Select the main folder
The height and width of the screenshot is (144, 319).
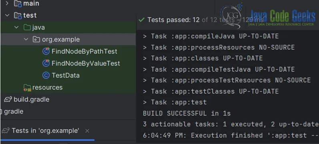pos(31,3)
